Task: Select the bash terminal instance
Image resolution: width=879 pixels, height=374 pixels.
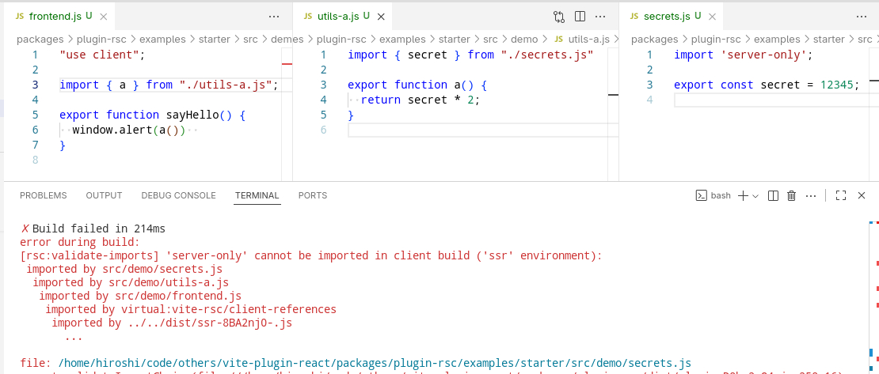Action: coord(713,195)
